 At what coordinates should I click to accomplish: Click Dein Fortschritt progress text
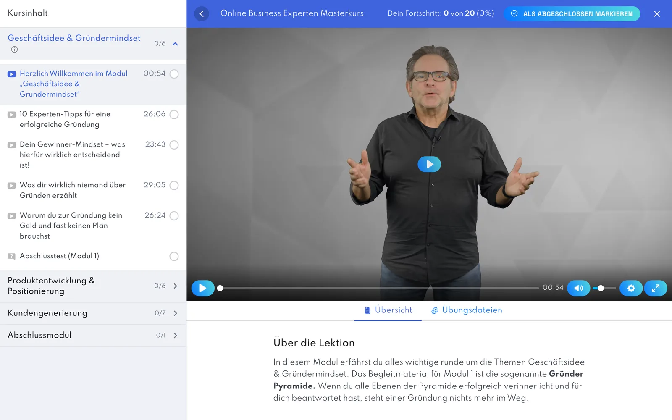pyautogui.click(x=441, y=13)
